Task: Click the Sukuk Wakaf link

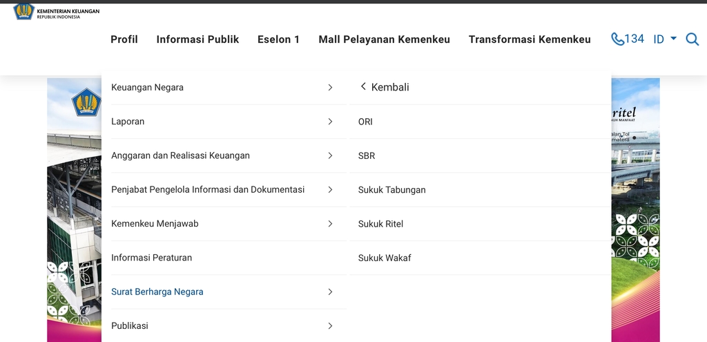Action: coord(385,258)
